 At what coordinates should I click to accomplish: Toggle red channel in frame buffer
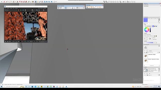pyautogui.click(x=19, y=10)
